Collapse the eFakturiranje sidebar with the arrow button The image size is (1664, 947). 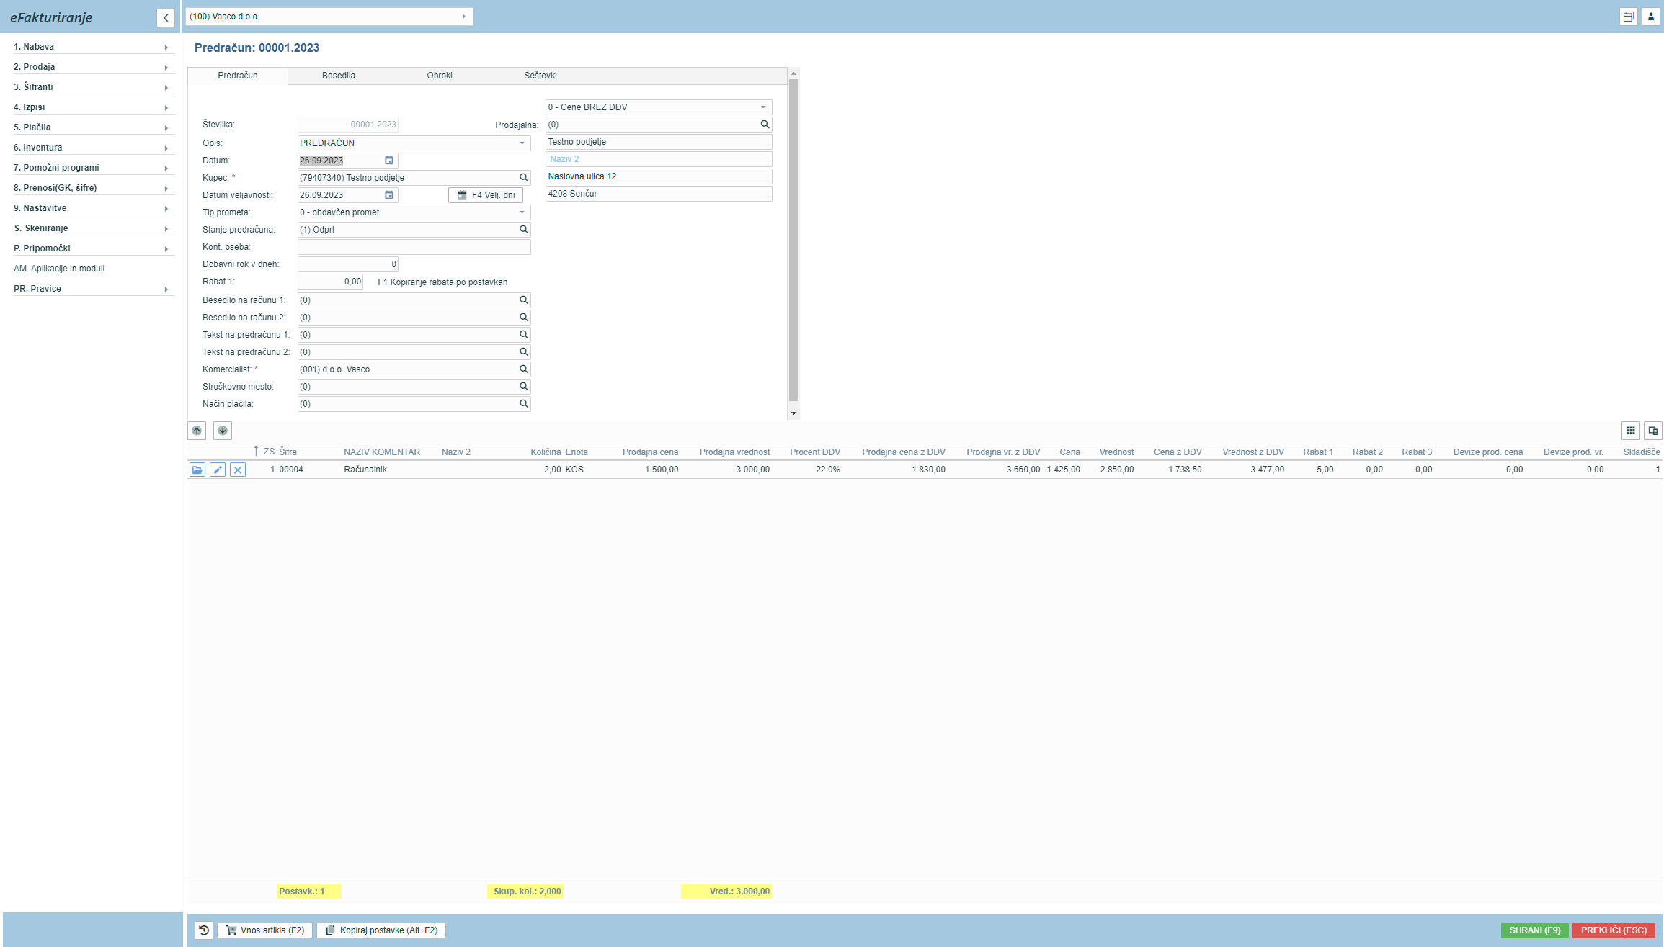[166, 17]
